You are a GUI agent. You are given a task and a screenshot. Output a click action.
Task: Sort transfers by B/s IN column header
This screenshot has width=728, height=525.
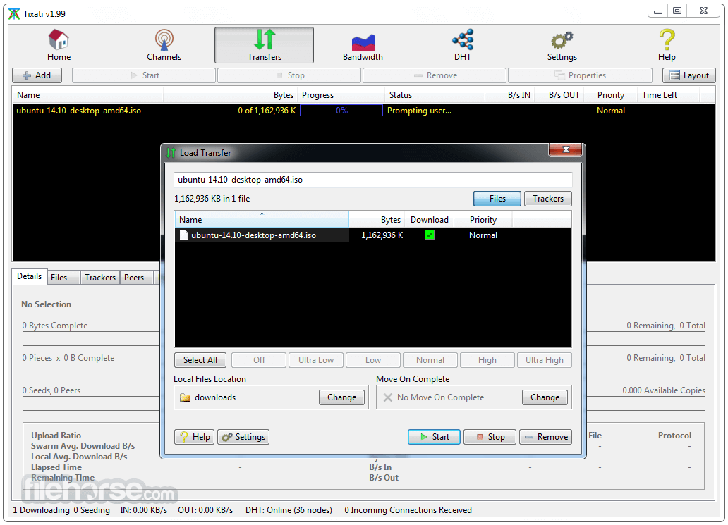click(510, 95)
